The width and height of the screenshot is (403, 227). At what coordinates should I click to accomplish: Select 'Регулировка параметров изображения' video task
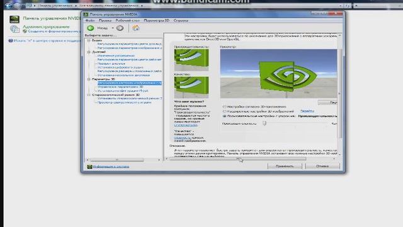coord(129,48)
